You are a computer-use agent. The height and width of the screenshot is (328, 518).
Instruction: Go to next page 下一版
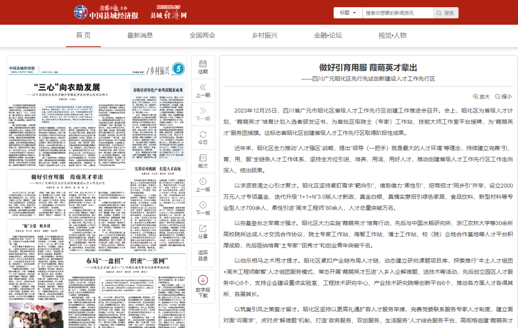click(203, 209)
